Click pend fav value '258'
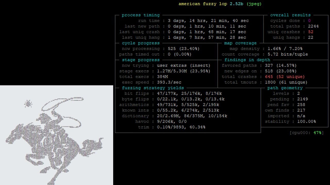The width and height of the screenshot is (330, 185). click(301, 105)
